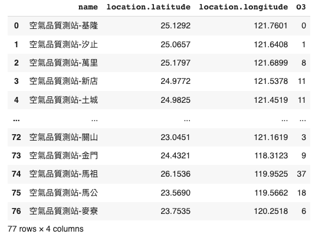Click station name 空氣品質測站-土城
315x234 pixels.
click(64, 100)
